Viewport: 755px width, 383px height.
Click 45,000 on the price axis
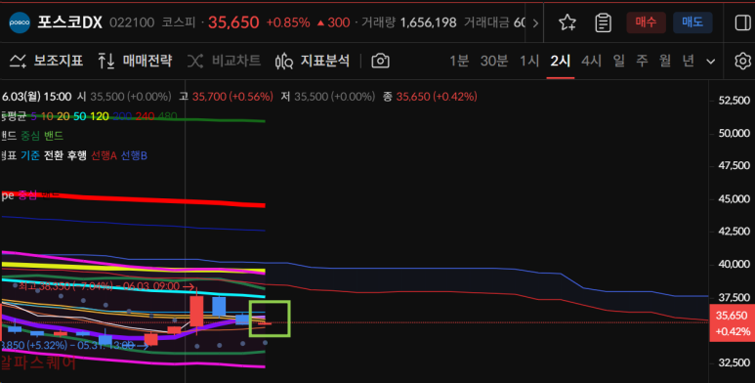click(734, 198)
